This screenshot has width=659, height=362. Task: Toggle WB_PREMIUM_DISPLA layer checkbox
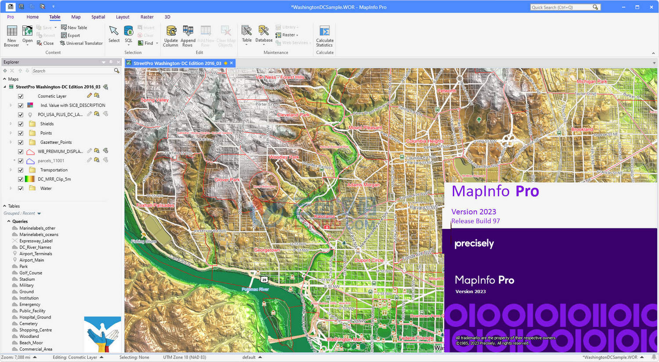21,152
